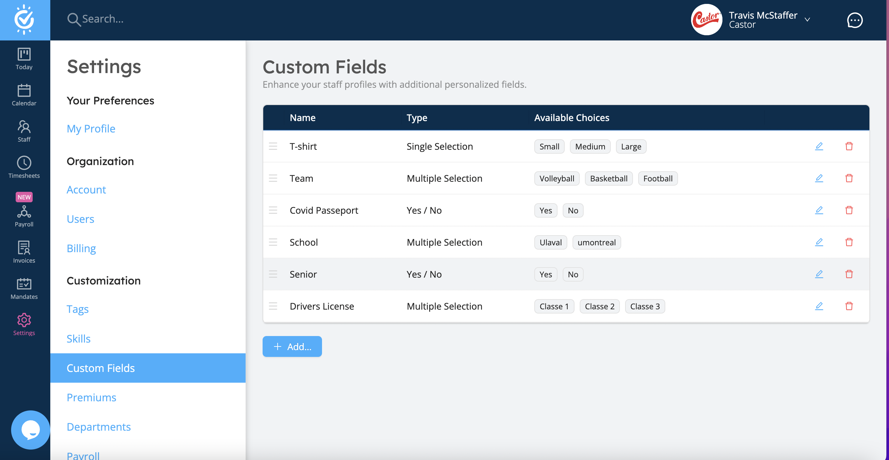Open the Departments settings section
Screen dimensions: 889x460
click(99, 426)
